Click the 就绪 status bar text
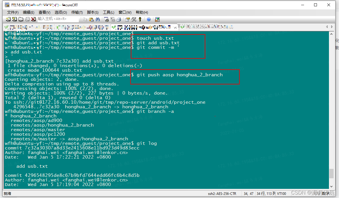The height and width of the screenshot is (198, 339). (x=7, y=193)
